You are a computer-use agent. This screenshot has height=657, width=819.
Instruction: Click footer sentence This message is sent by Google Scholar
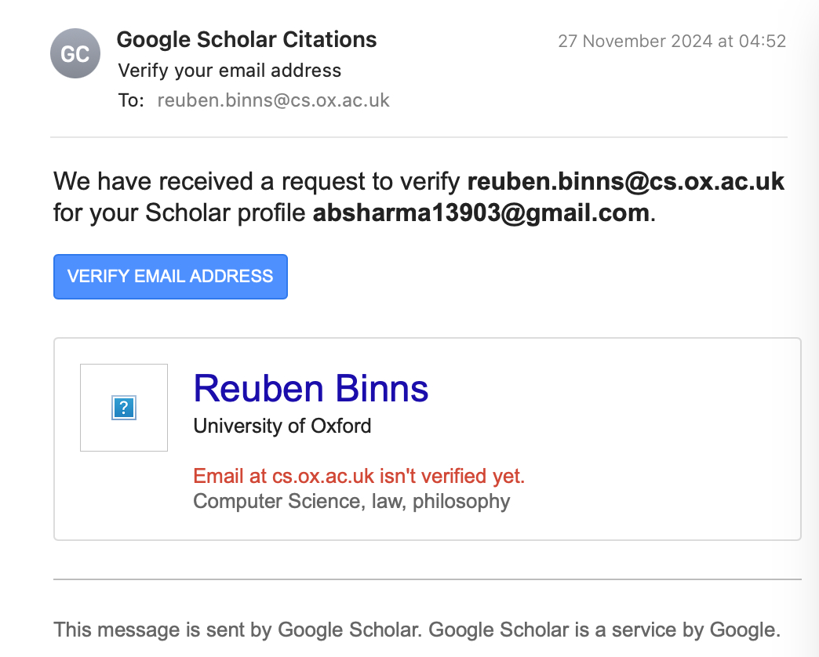click(238, 629)
